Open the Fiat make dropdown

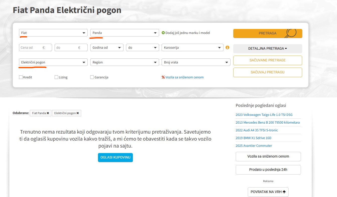pos(53,33)
